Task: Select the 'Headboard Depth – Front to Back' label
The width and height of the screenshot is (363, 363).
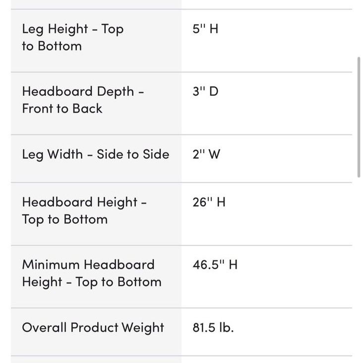Action: 83,100
